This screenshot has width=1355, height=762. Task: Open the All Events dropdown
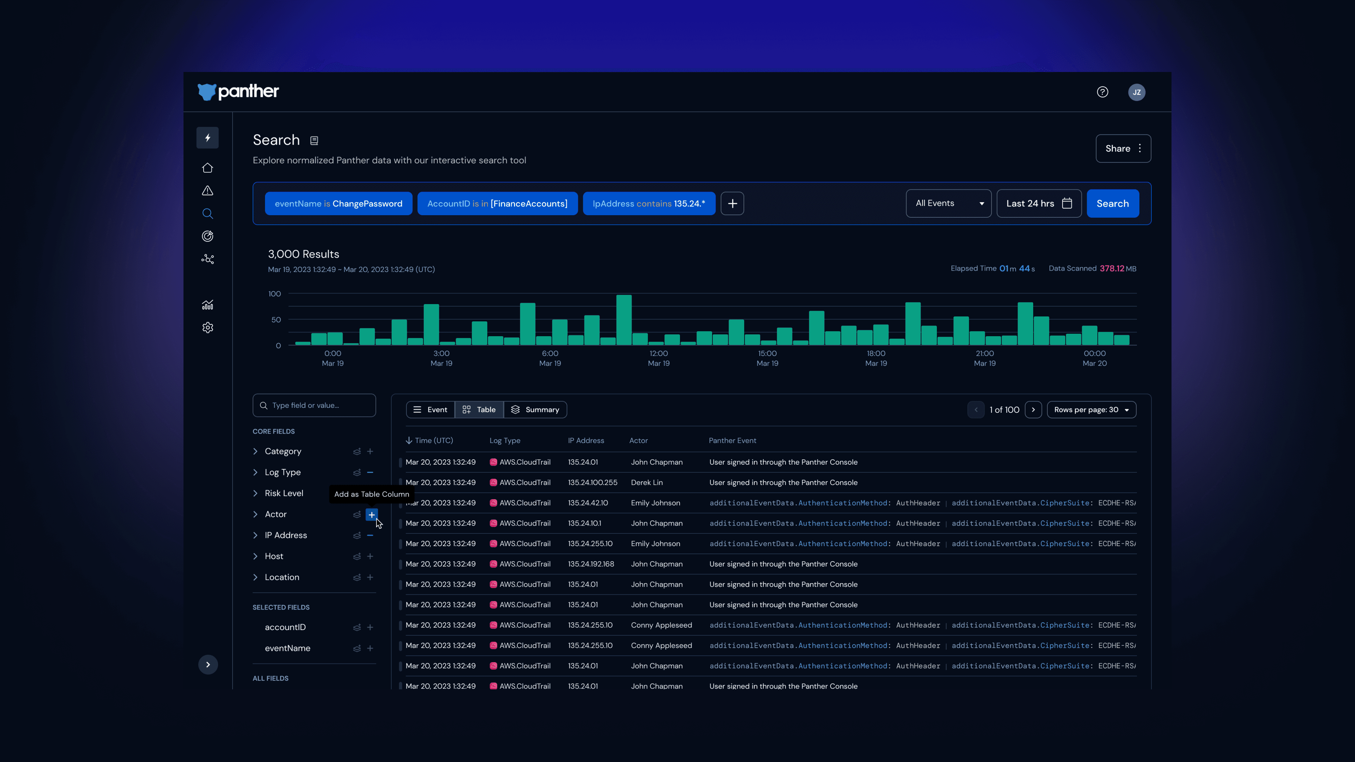point(948,204)
